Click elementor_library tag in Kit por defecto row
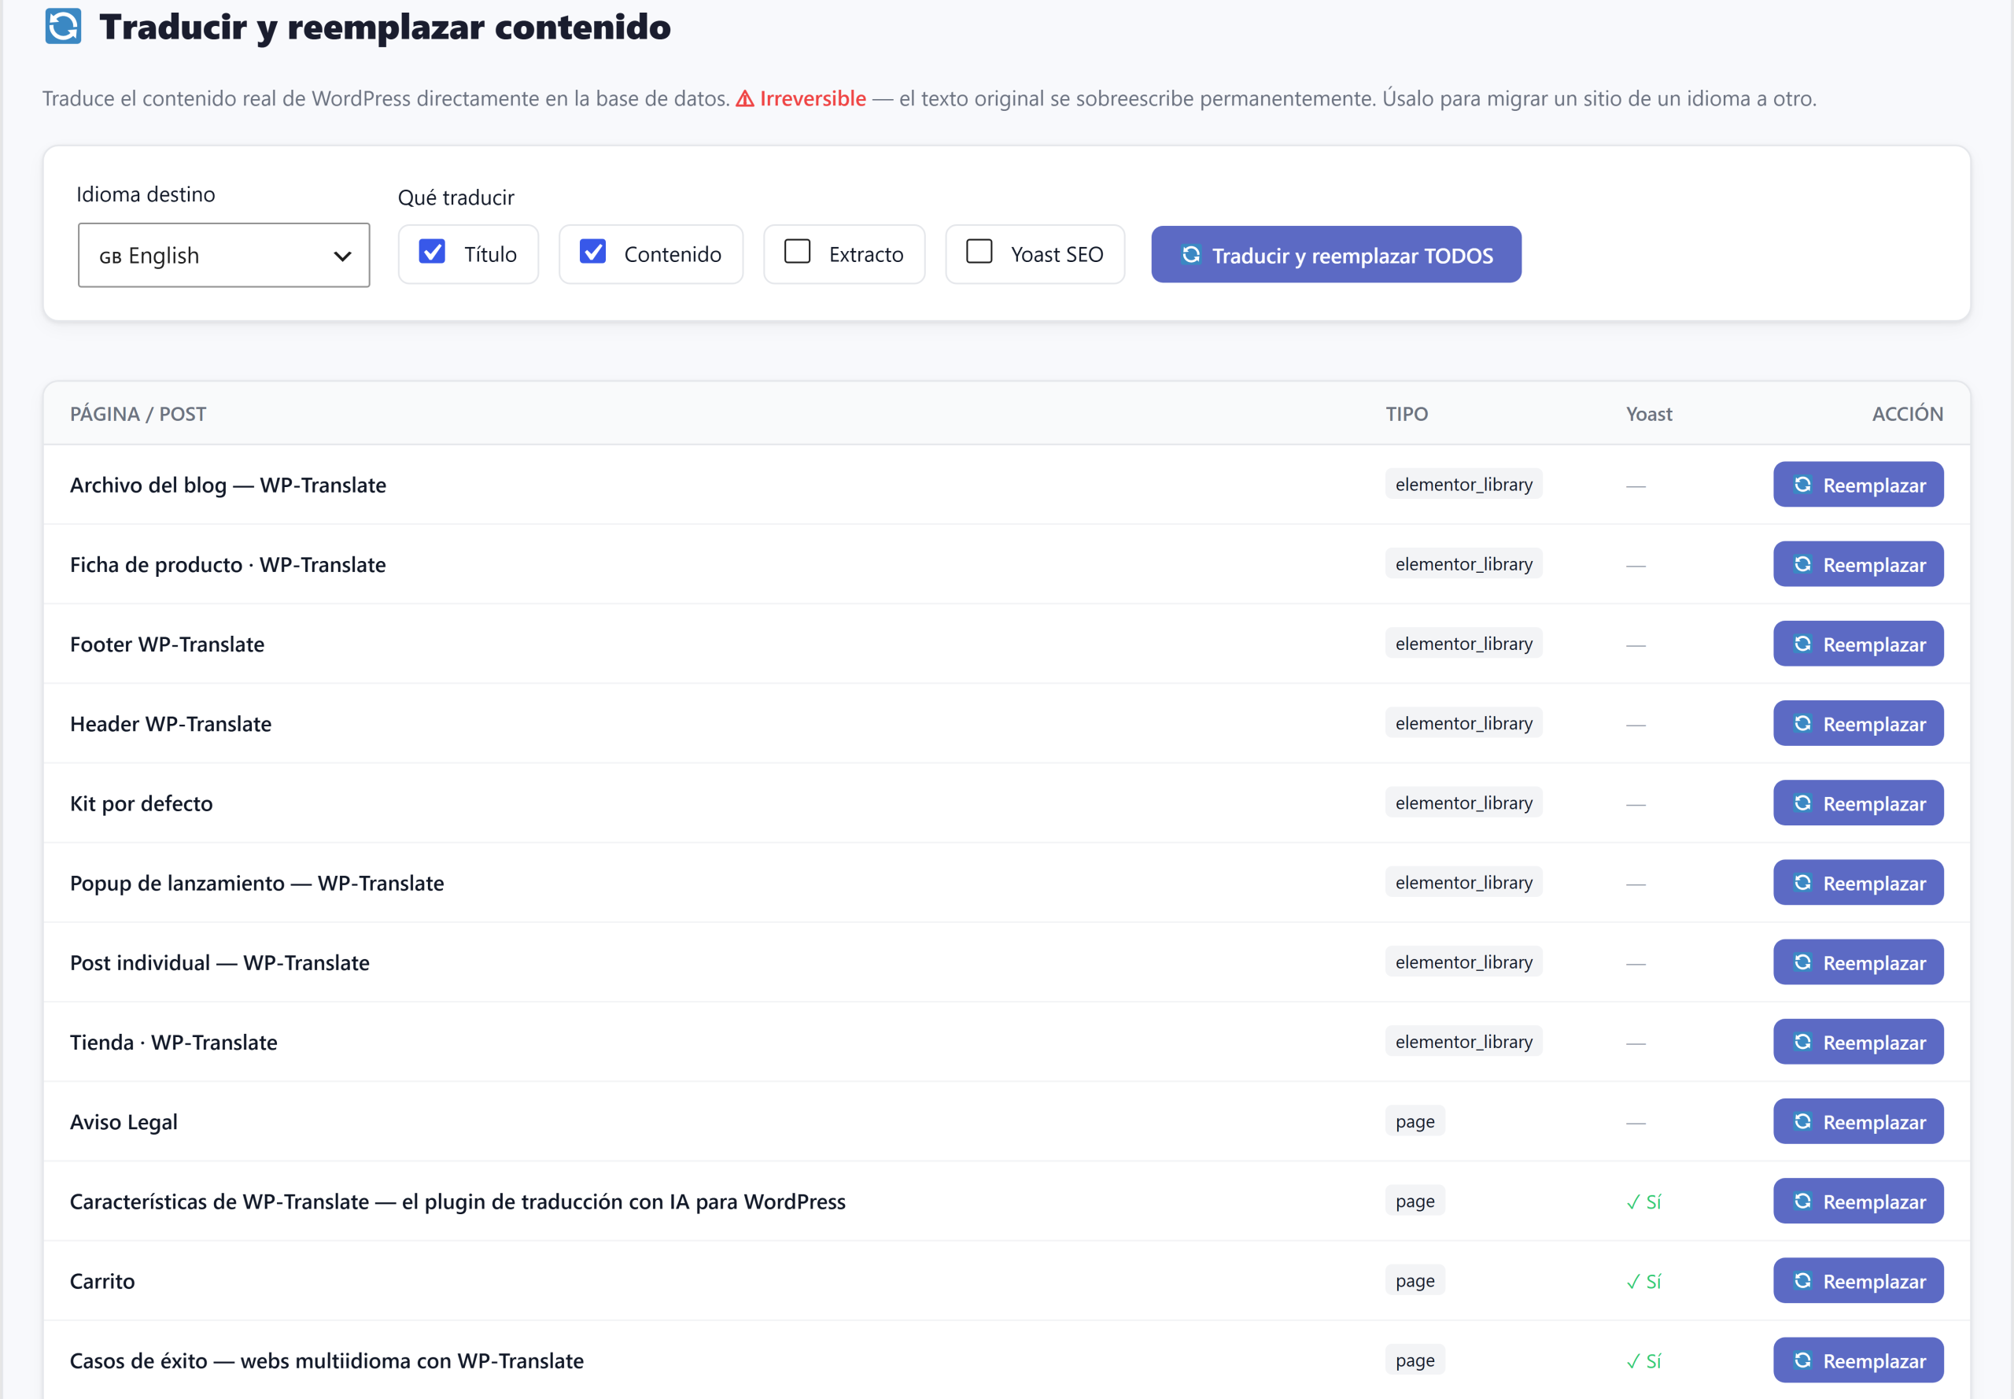Image resolution: width=2014 pixels, height=1399 pixels. pos(1463,803)
